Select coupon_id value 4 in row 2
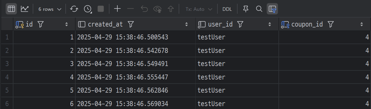 (x=325, y=51)
